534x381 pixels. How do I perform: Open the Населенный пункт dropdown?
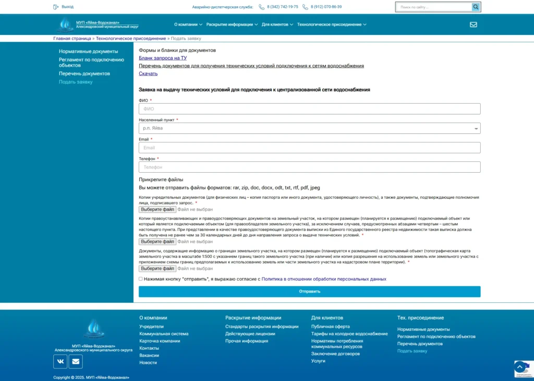tap(310, 128)
